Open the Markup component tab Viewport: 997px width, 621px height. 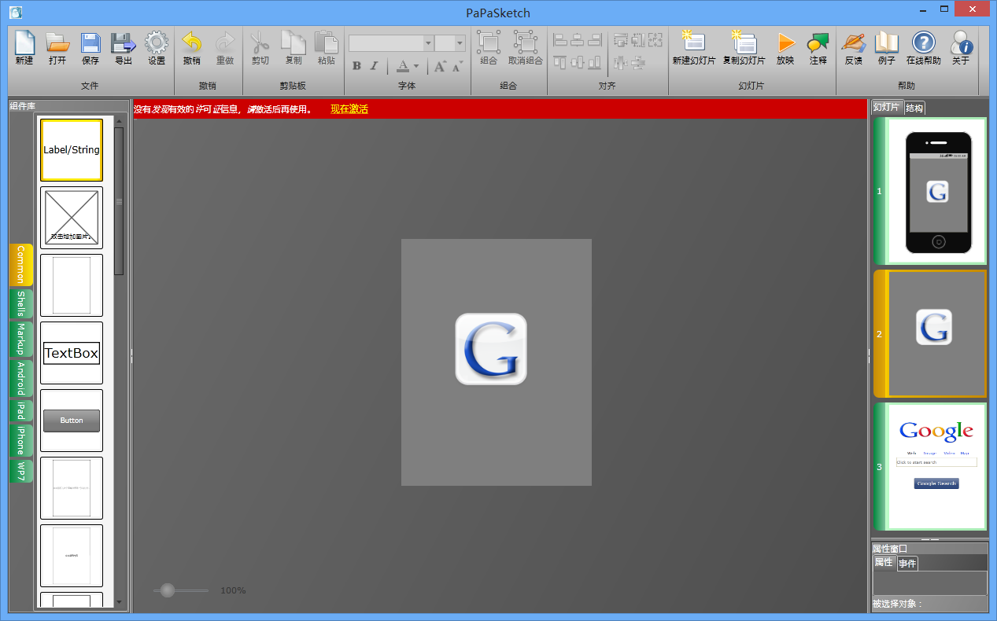click(21, 340)
